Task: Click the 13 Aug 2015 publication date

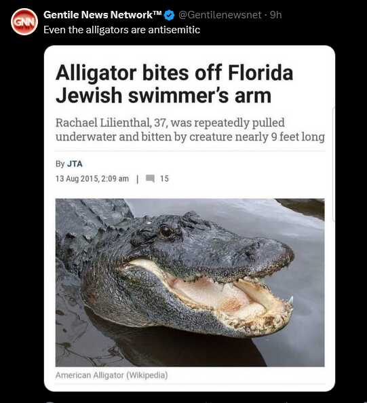Action: click(x=77, y=178)
